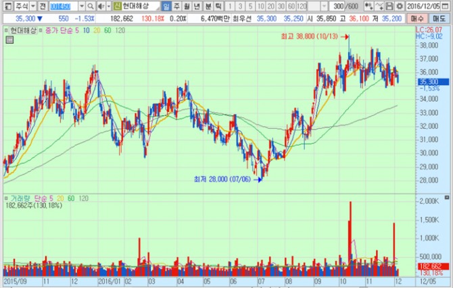Image resolution: width=453 pixels, height=288 pixels.
Task: Click the indicator dots tool icon
Action: pyautogui.click(x=369, y=6)
